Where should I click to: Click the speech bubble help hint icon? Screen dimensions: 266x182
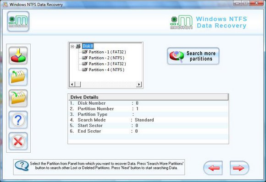(x=22, y=166)
